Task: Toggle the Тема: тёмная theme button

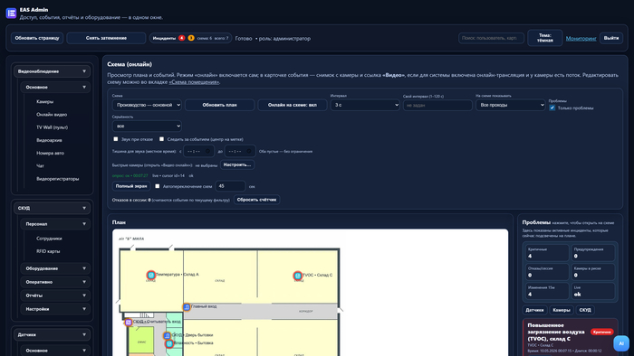Action: pos(544,38)
